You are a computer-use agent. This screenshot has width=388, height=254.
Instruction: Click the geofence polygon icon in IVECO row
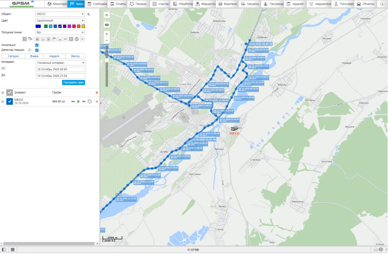pyautogui.click(x=90, y=101)
